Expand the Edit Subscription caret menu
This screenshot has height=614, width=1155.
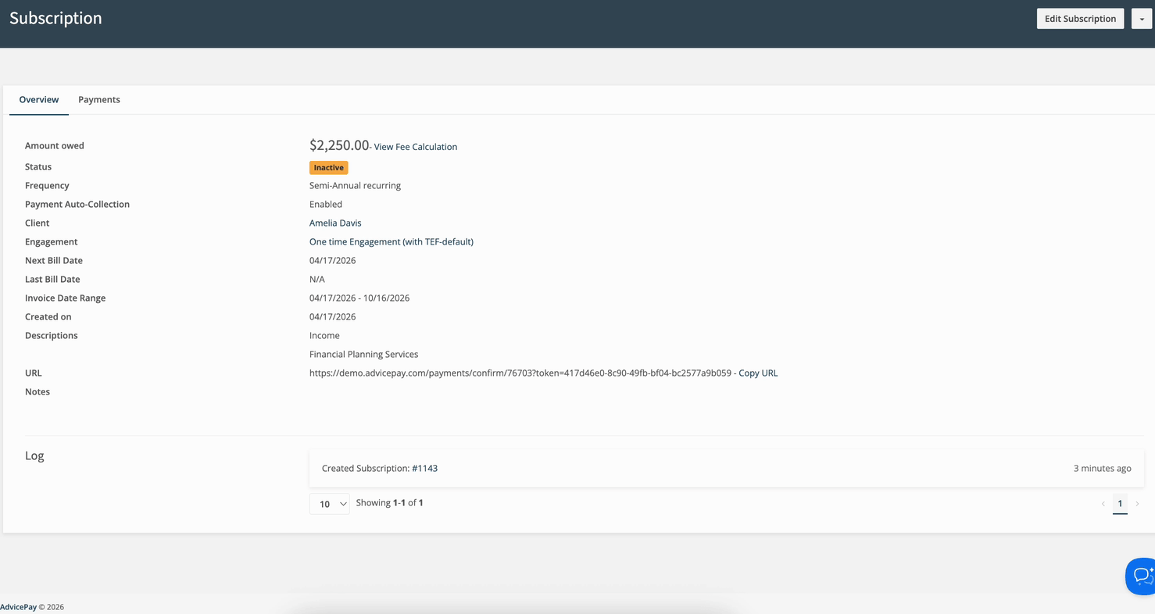tap(1142, 19)
